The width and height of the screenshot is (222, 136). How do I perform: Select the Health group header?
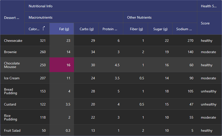(x=209, y=6)
